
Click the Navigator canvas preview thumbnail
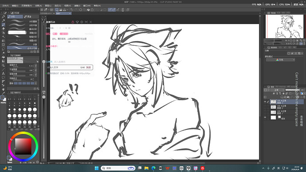click(285, 27)
